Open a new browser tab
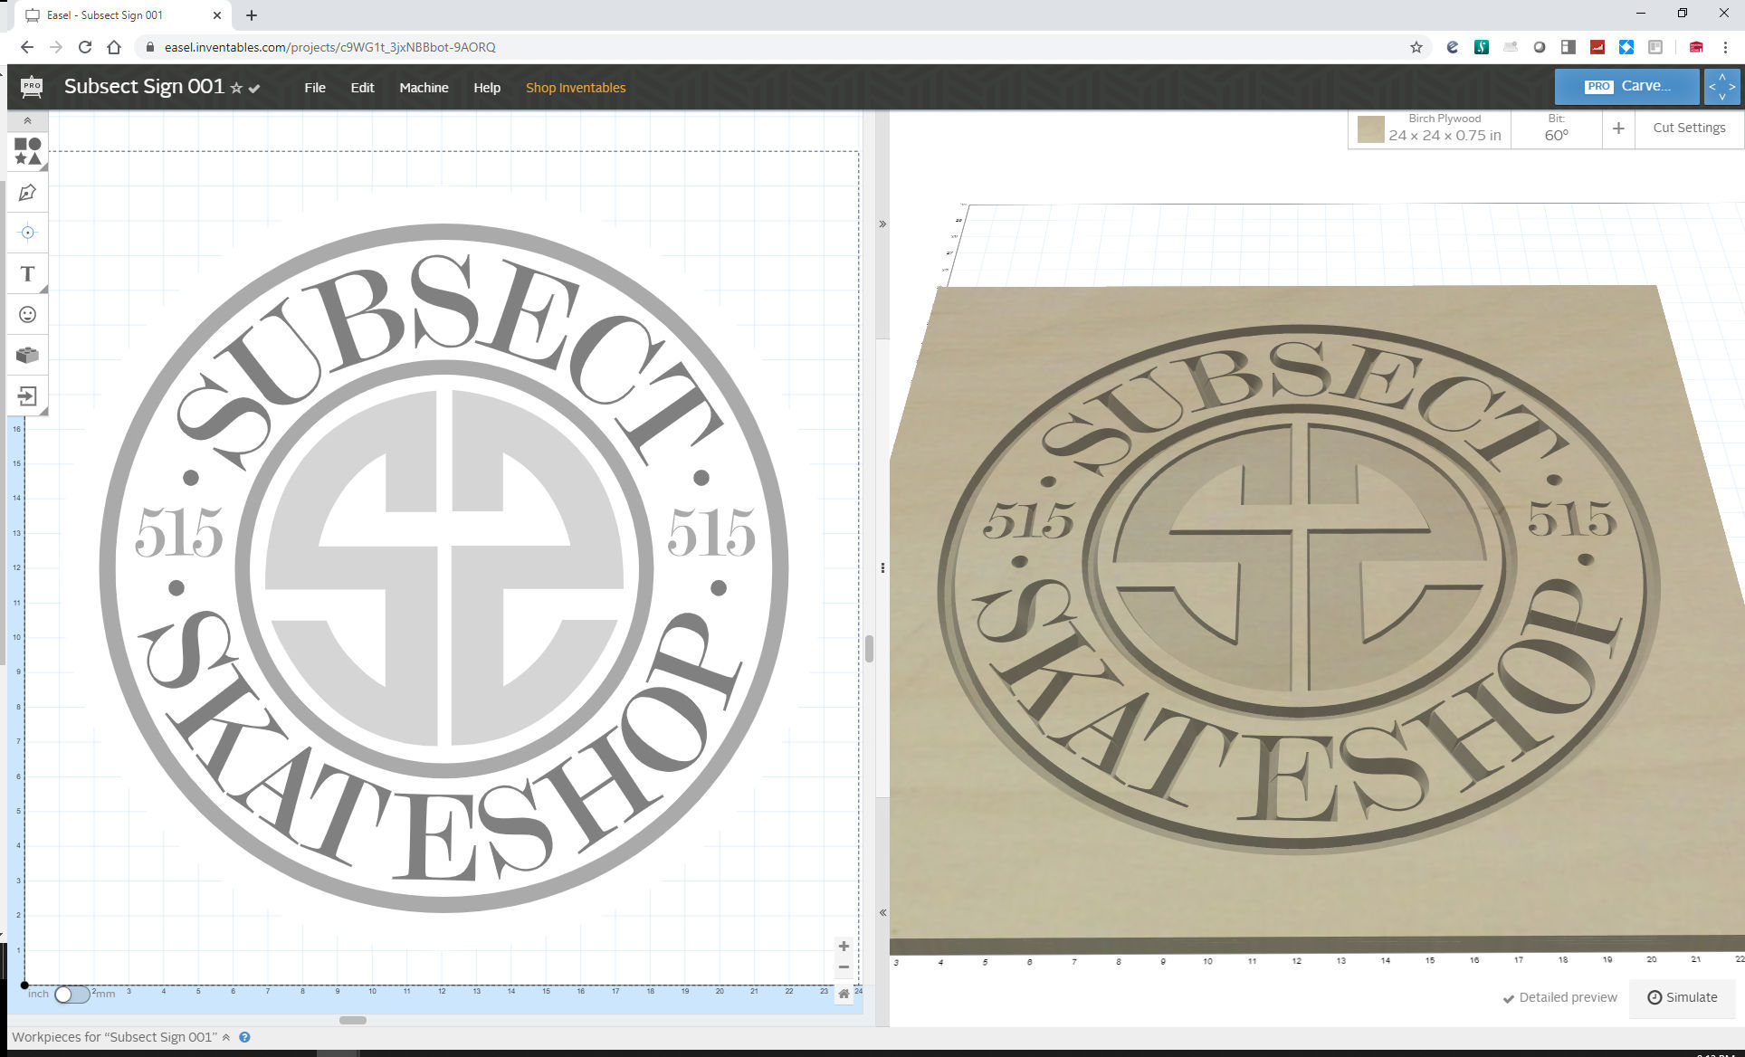This screenshot has width=1745, height=1057. coord(252,15)
